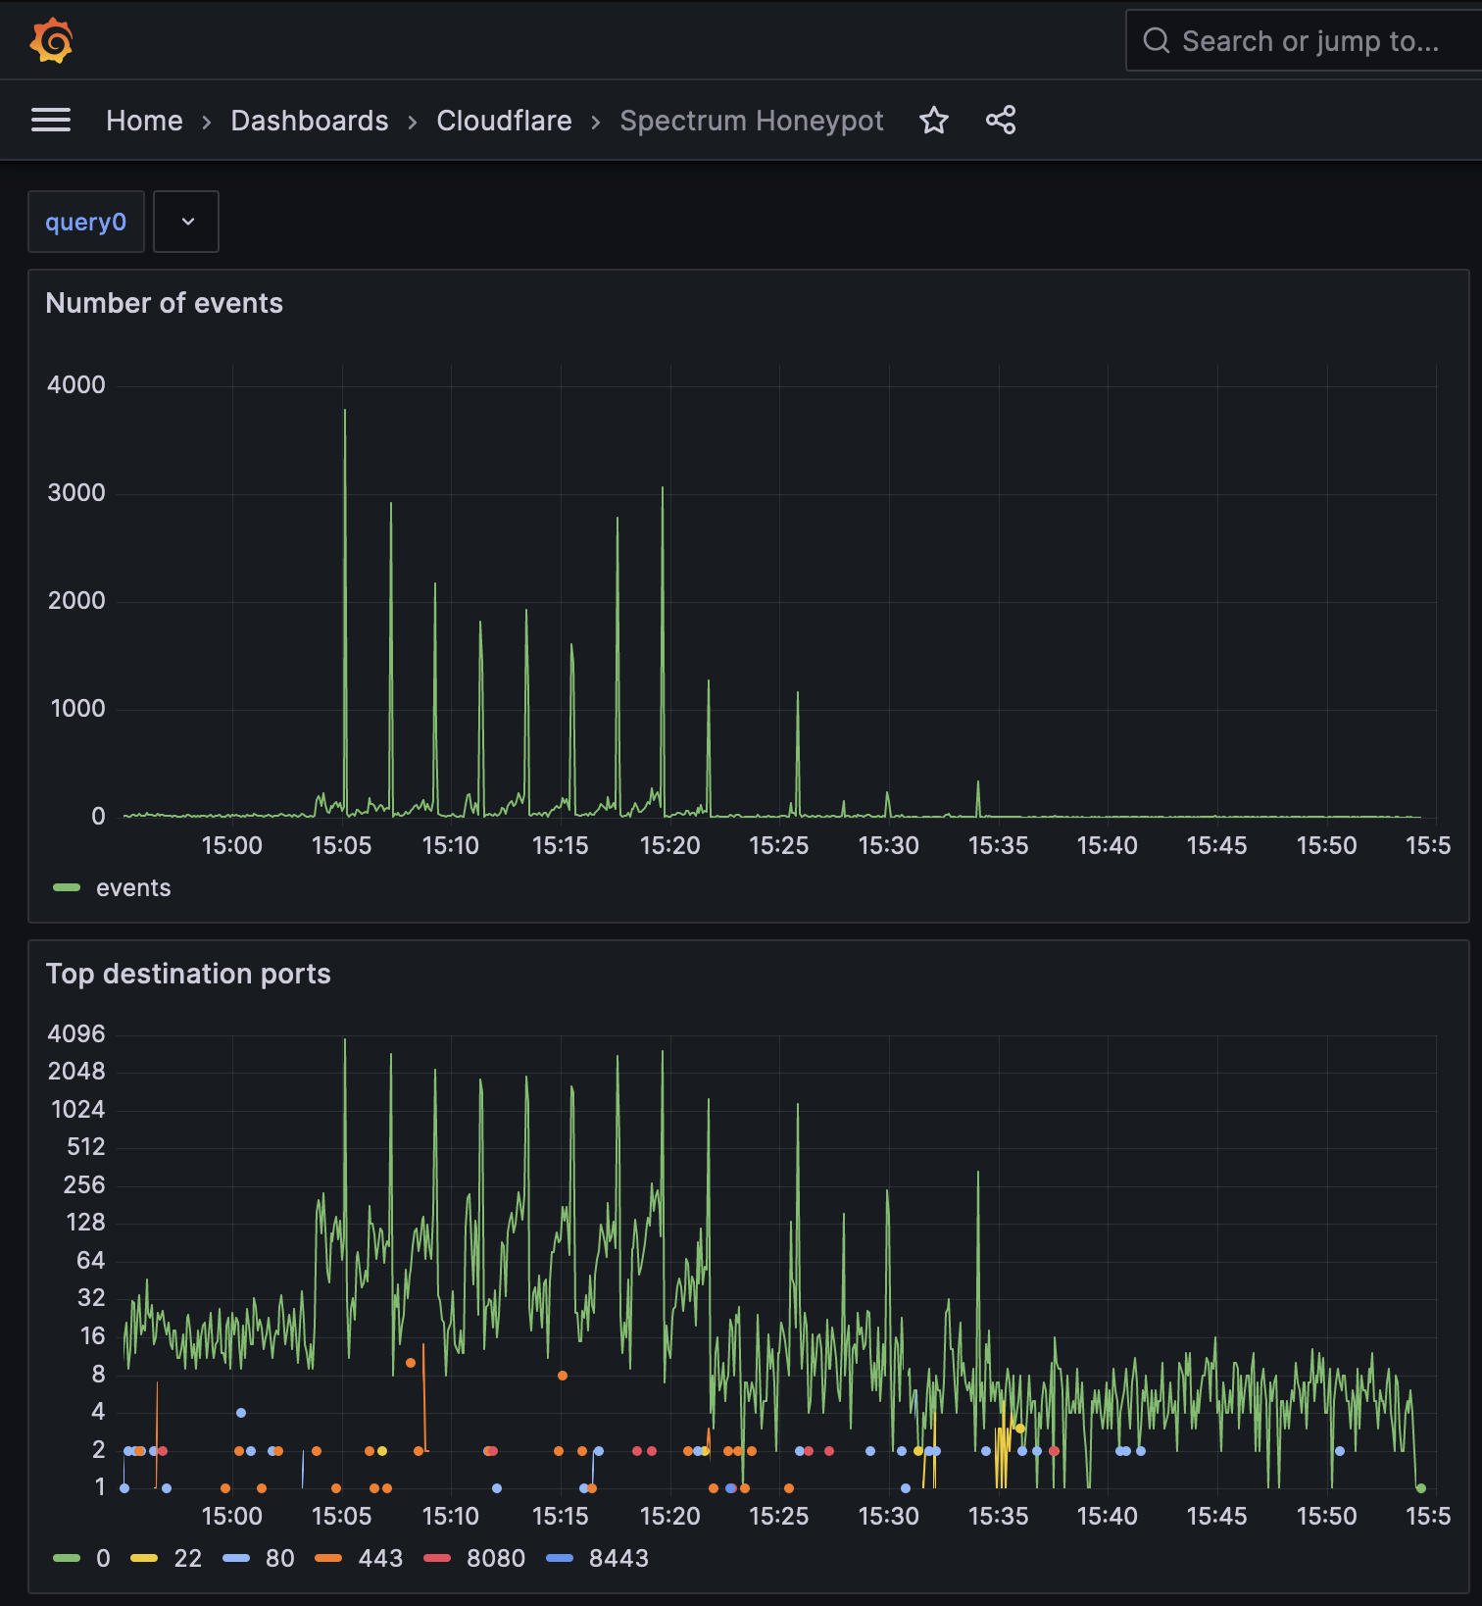
Task: Open the Dashboards breadcrumb link
Action: tap(309, 121)
